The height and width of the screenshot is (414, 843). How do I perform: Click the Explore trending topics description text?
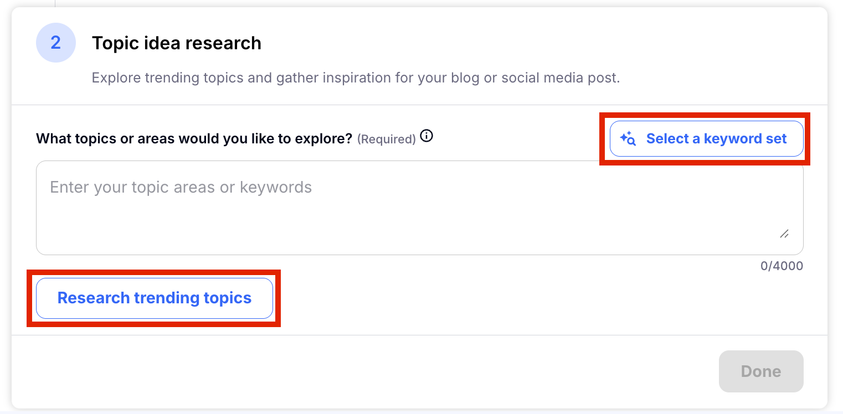[x=356, y=77]
